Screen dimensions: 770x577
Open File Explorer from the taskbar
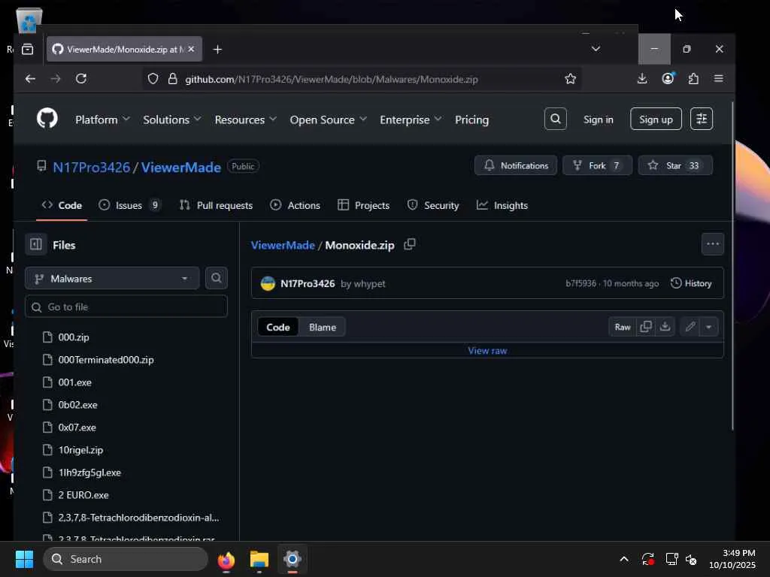coord(259,559)
